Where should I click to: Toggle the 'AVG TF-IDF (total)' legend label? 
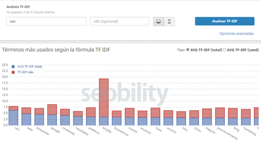[30, 67]
